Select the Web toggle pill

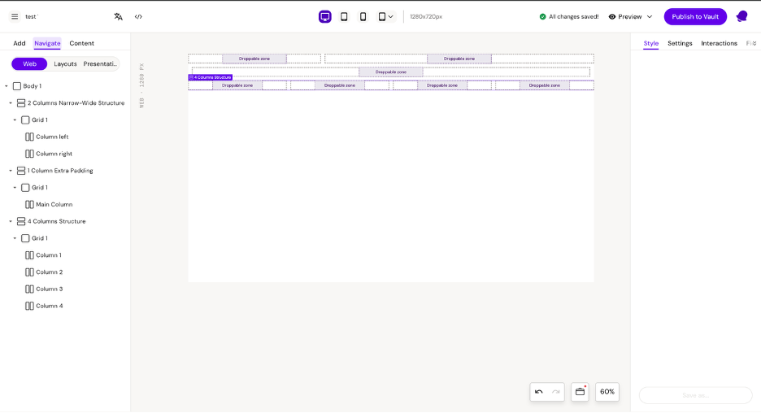[x=29, y=64]
